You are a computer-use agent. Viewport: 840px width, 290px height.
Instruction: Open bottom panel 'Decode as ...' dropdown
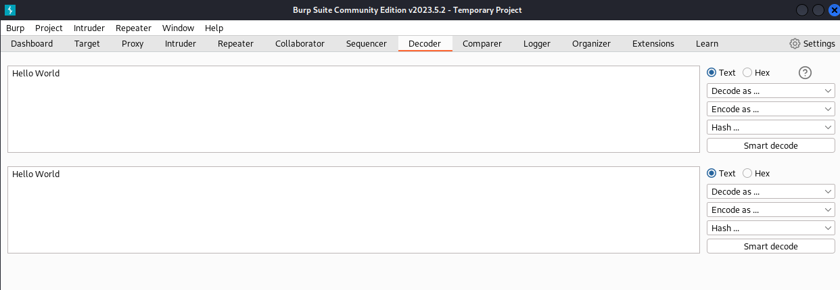[771, 191]
